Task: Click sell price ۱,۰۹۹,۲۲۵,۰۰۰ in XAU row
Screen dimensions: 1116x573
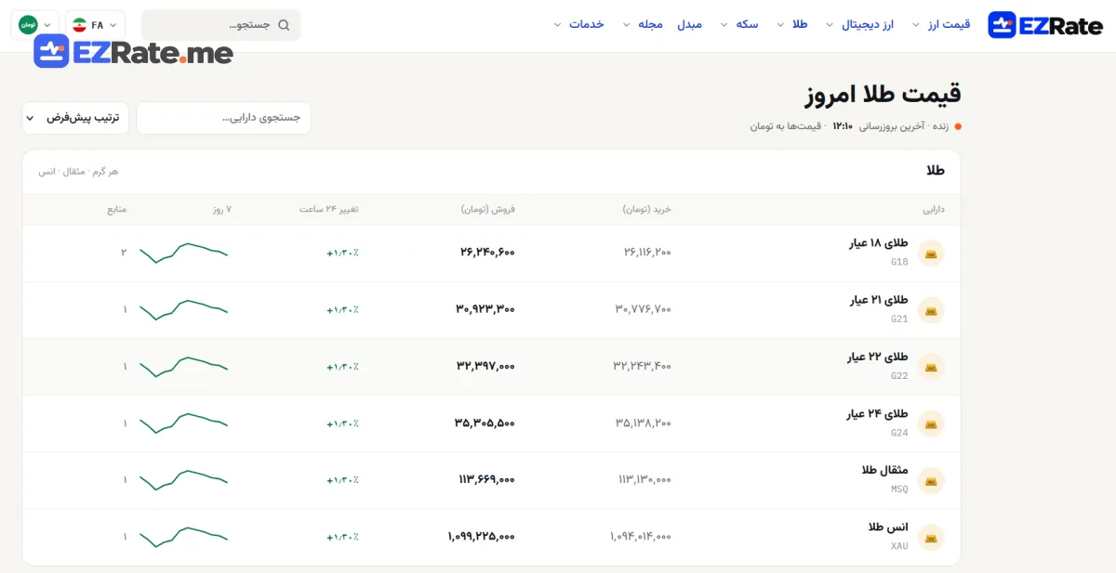Action: pos(481,536)
